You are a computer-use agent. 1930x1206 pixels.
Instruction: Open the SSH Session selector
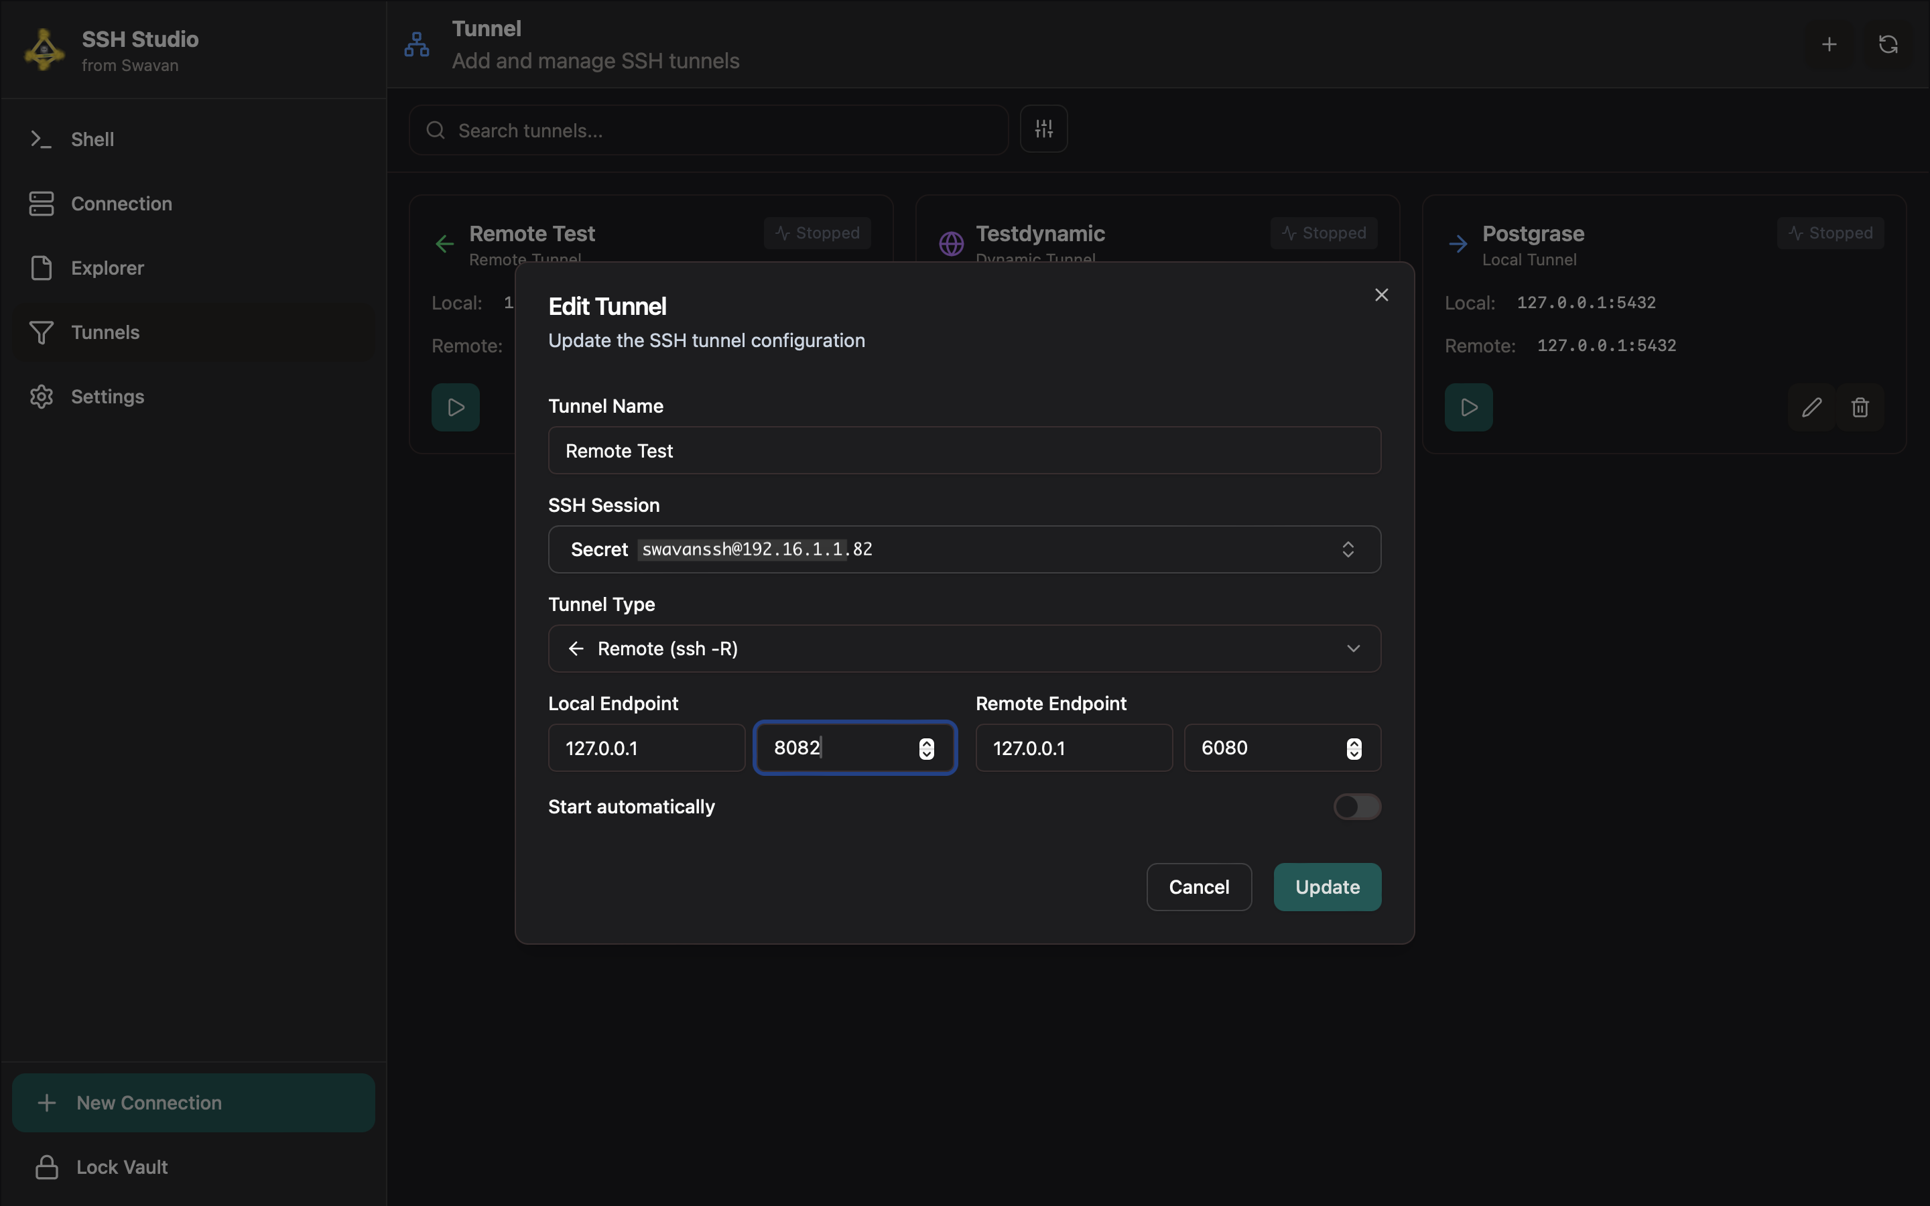pyautogui.click(x=964, y=549)
